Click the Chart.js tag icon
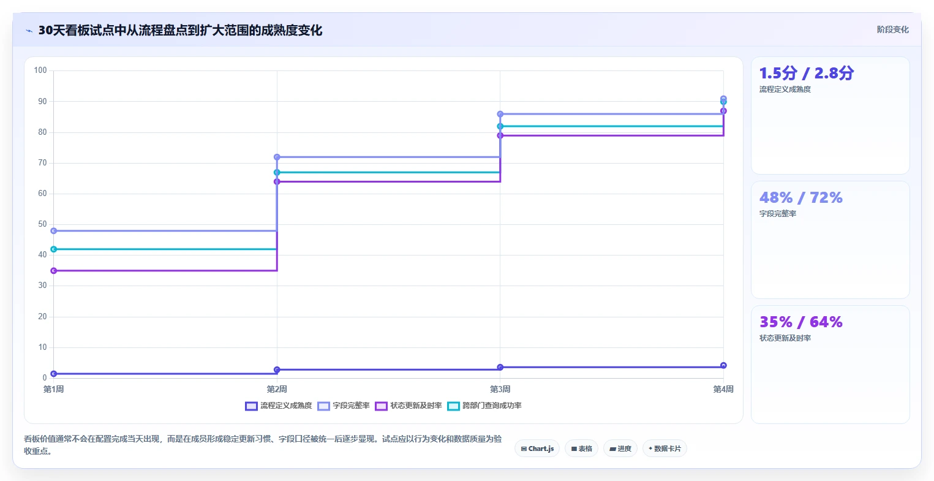 tap(524, 449)
